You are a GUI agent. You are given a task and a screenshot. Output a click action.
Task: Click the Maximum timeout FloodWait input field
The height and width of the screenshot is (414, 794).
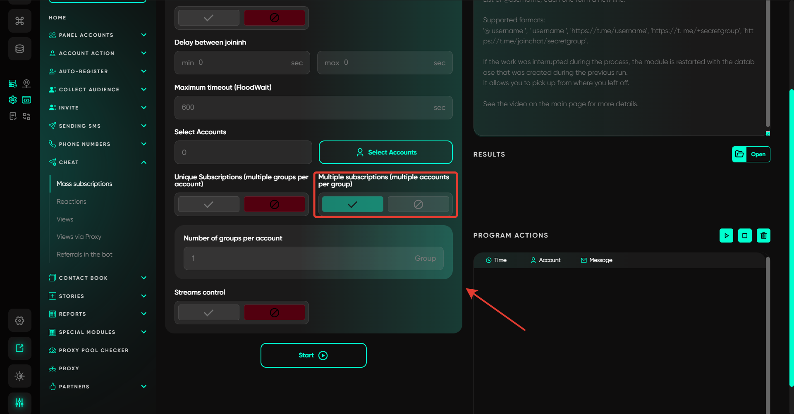(306, 107)
